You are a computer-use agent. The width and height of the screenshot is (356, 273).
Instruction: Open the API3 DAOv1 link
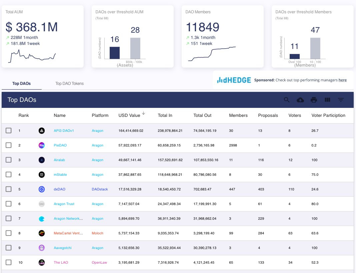pyautogui.click(x=64, y=131)
